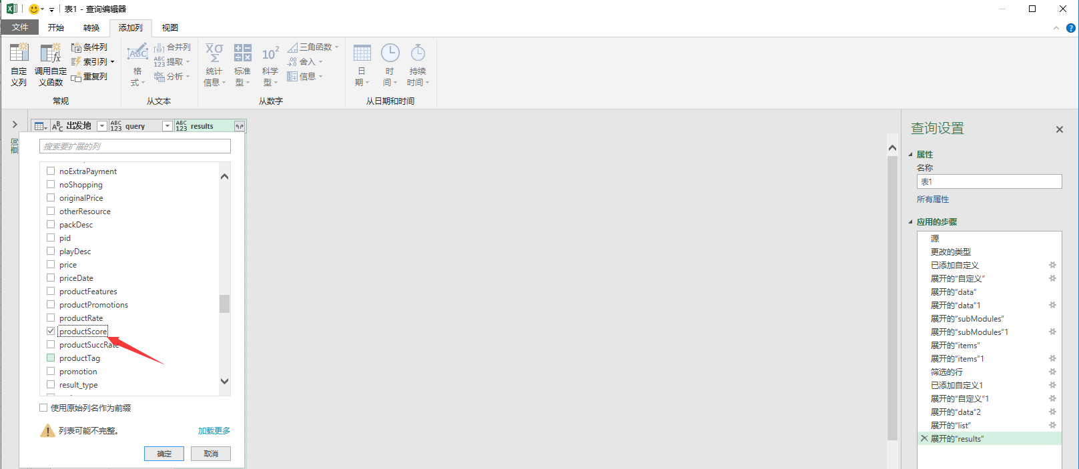Collapse the 应用的步骤 section
This screenshot has height=469, width=1079.
[x=911, y=222]
